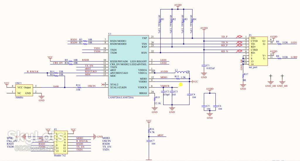300x161 pixels.
Task: Click the CRS_DV net label near R10
Action: point(58,63)
